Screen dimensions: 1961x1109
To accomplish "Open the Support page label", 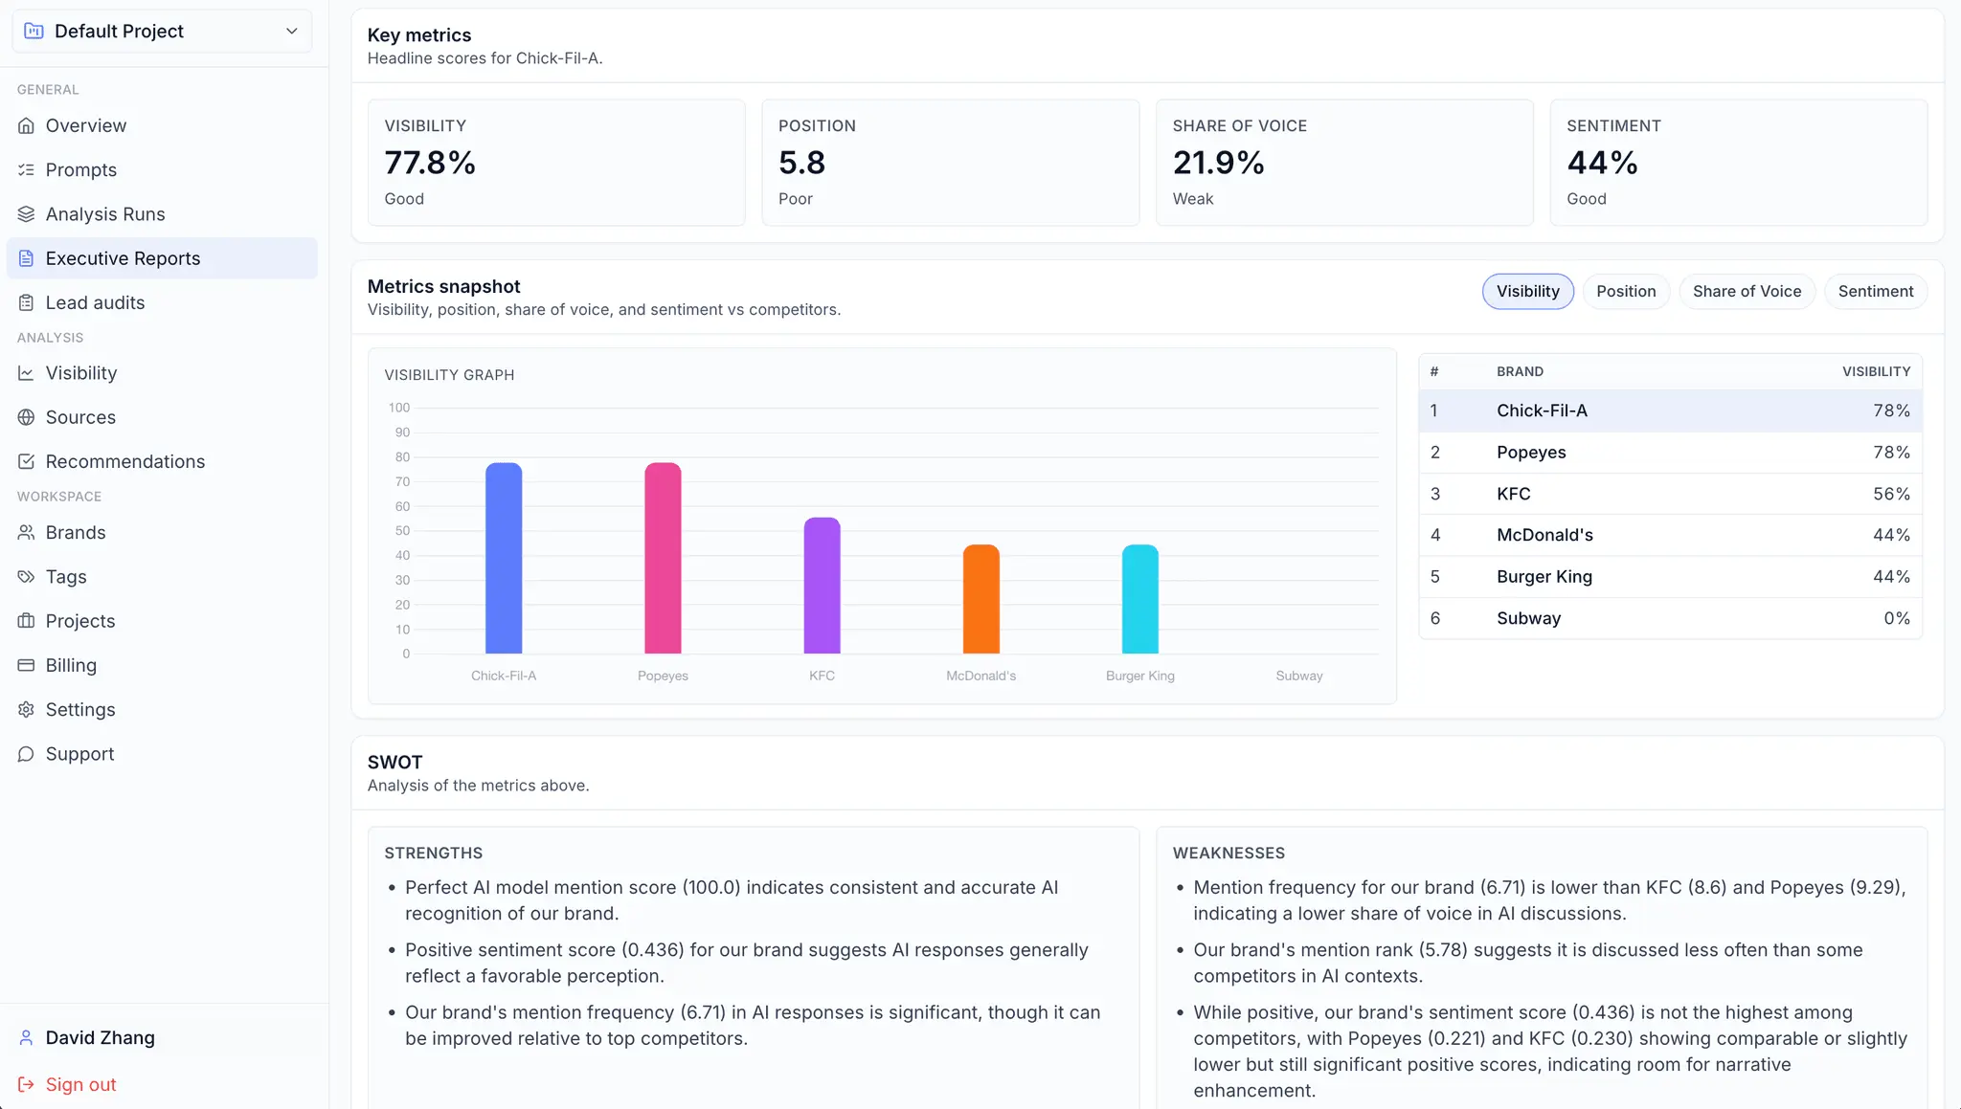I will click(x=80, y=754).
